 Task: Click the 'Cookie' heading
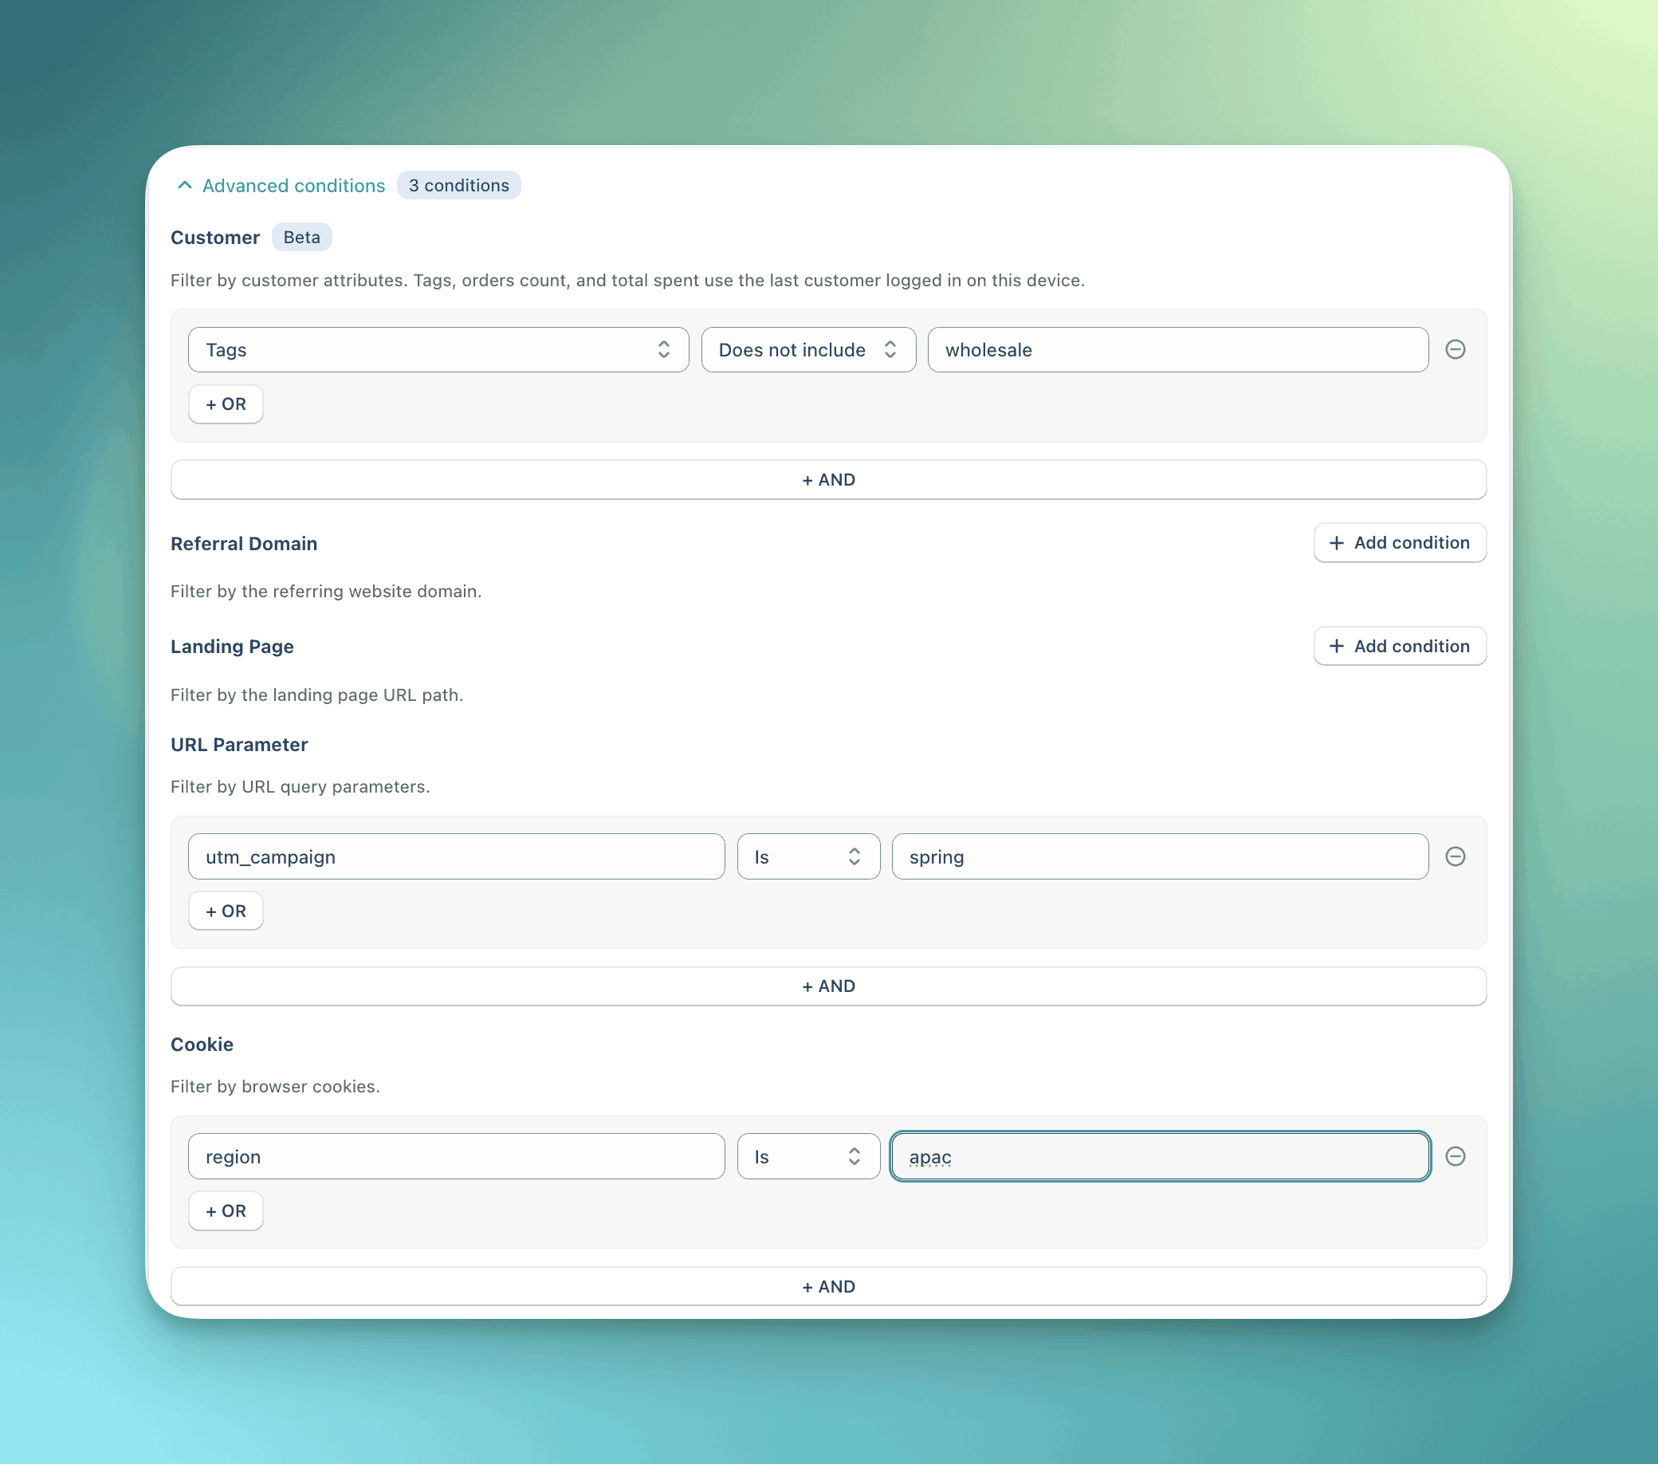tap(201, 1045)
